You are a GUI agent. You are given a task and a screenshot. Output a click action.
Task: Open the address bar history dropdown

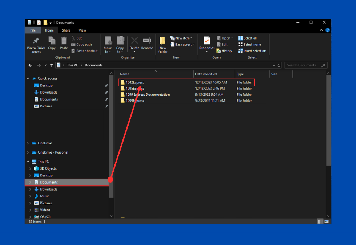click(x=274, y=65)
